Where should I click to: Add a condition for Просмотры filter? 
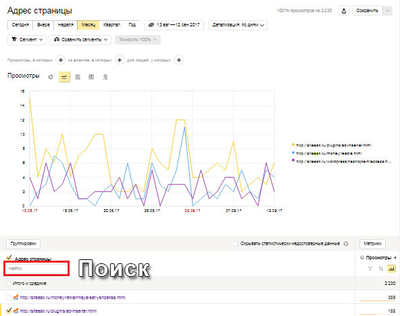(x=61, y=60)
